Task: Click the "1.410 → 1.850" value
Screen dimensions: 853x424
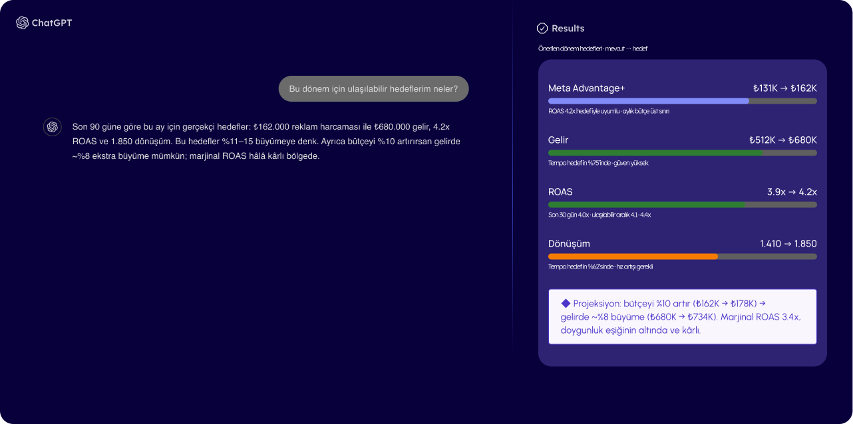Action: coord(788,243)
